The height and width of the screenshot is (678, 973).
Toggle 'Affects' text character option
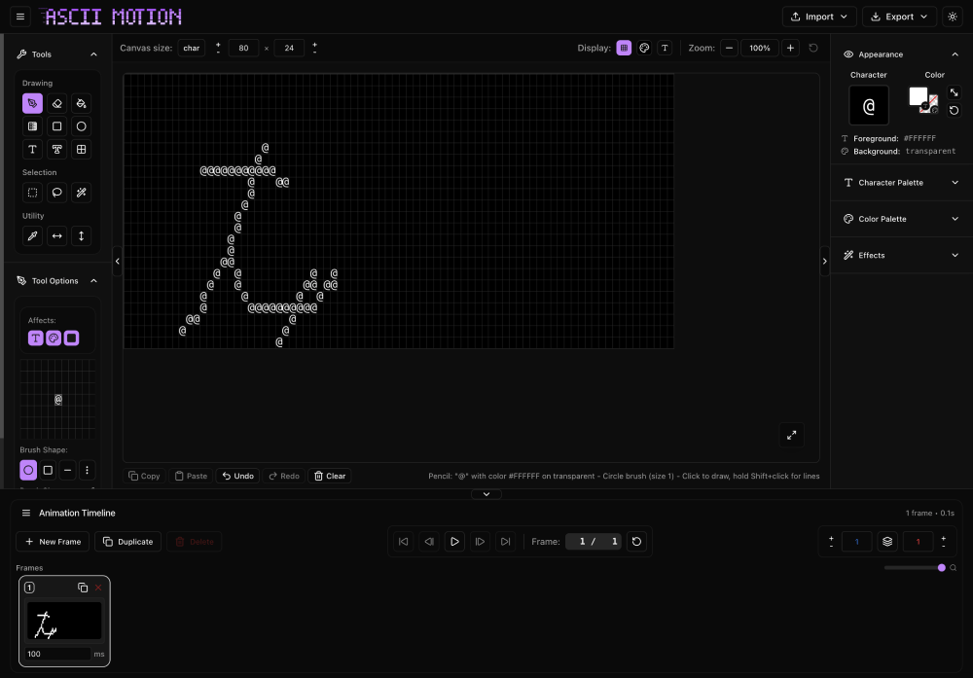(36, 339)
